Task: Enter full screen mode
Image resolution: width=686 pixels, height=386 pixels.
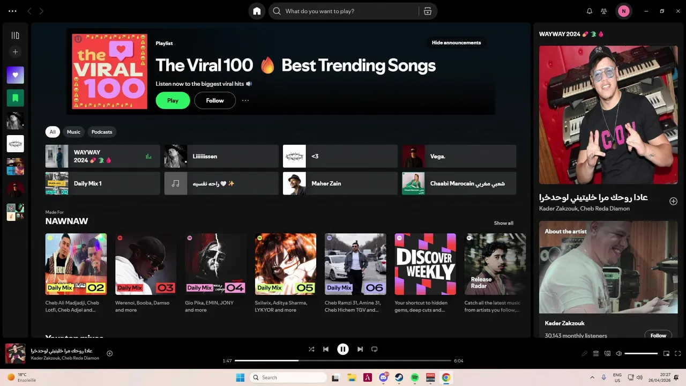Action: click(678, 353)
